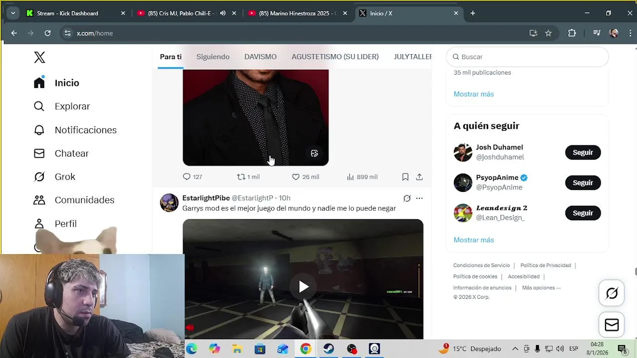Image resolution: width=637 pixels, height=358 pixels.
Task: Follow PsyopAnime
Action: pos(583,182)
